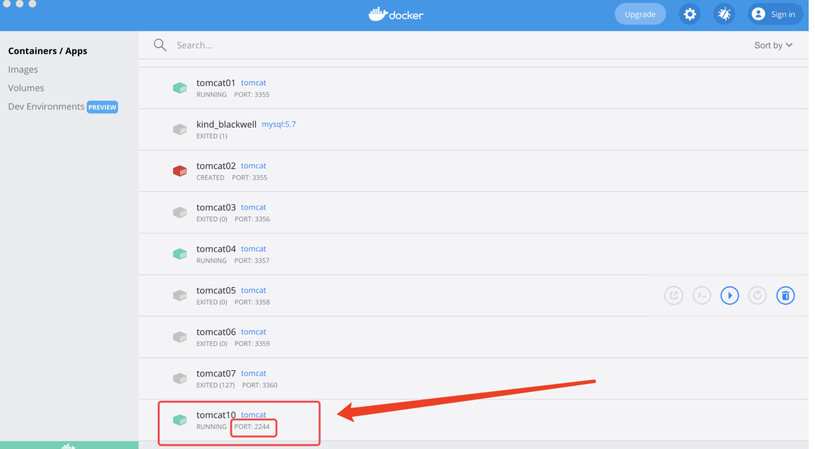
Task: Click PORT: 3360 text
Action: [260, 385]
